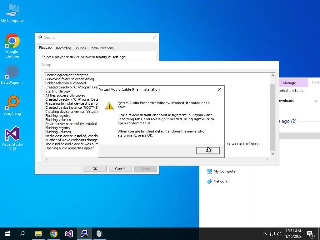Image resolution: width=320 pixels, height=240 pixels.
Task: Cancel the Sound dialog
Action: pyautogui.click(x=120, y=169)
